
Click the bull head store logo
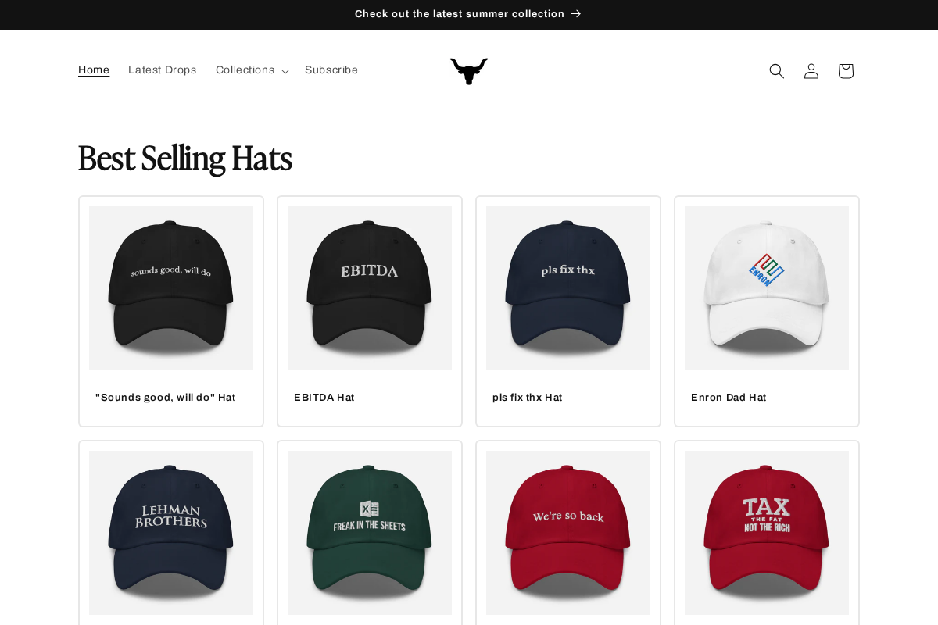pos(469,71)
